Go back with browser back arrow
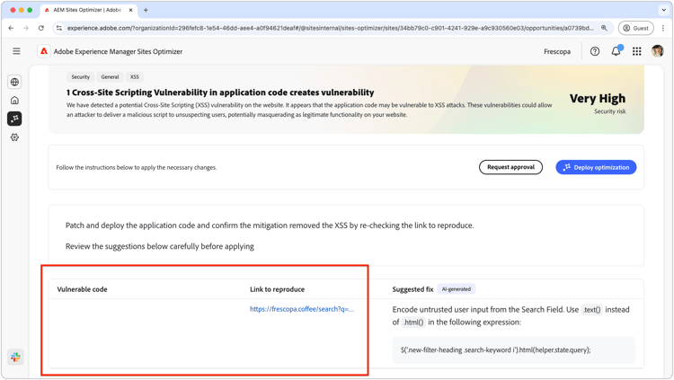674x380 pixels. [11, 28]
